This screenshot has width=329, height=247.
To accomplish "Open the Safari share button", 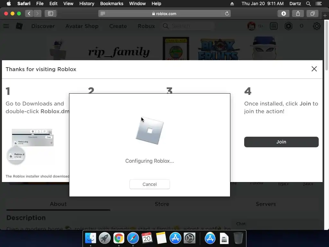I will click(x=298, y=14).
